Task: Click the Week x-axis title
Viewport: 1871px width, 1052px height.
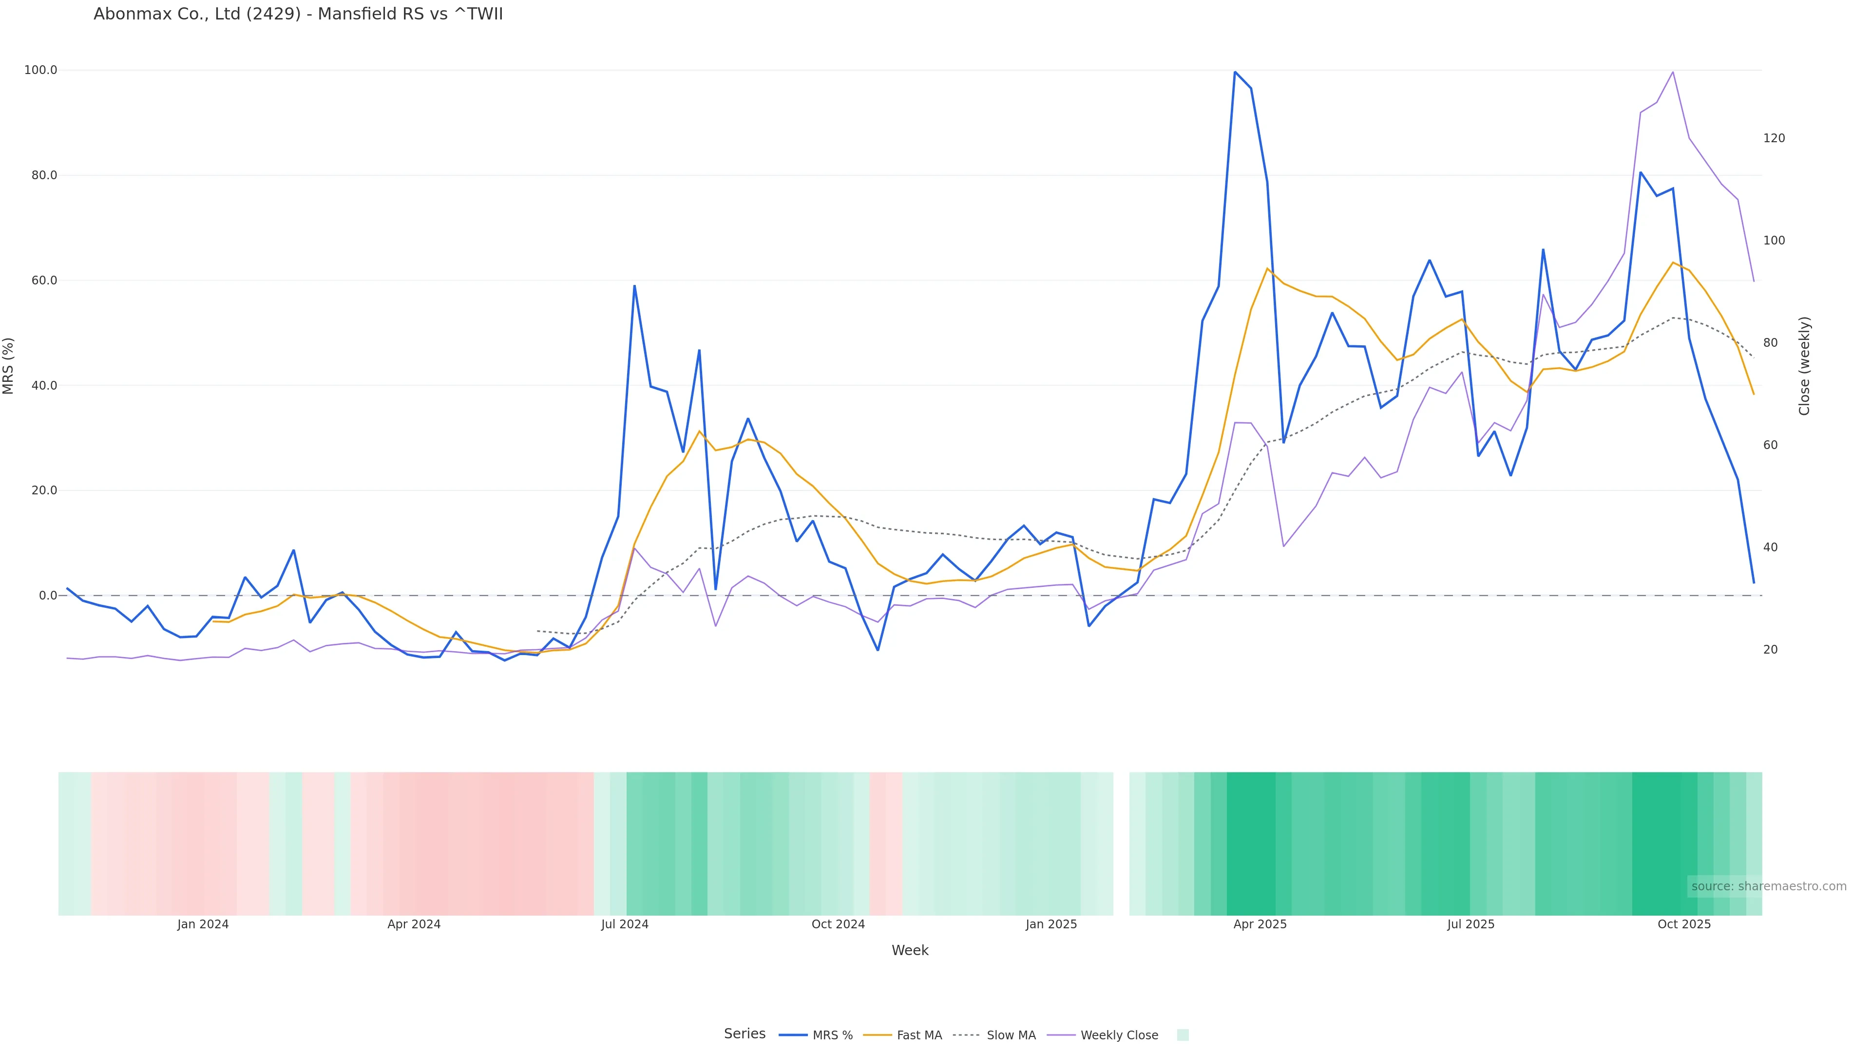Action: click(x=909, y=950)
